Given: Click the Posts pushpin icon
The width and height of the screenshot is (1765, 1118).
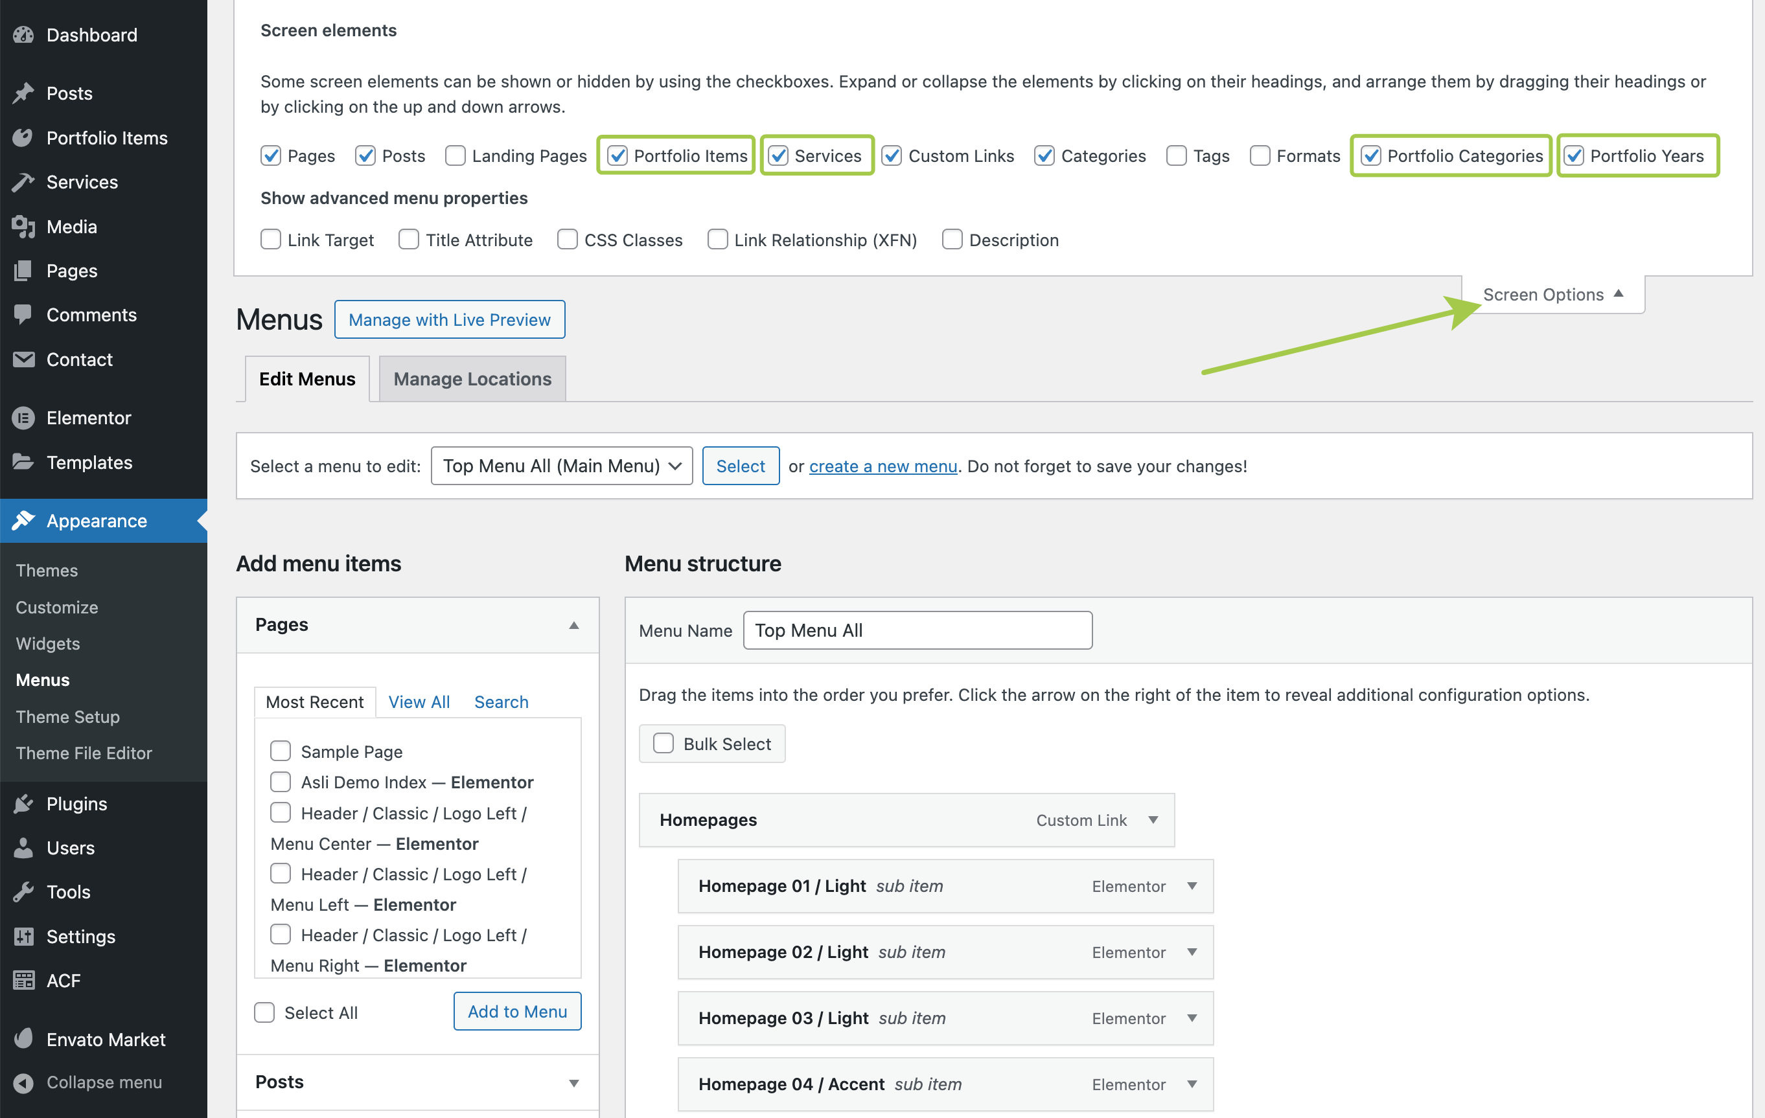Looking at the screenshot, I should (23, 93).
